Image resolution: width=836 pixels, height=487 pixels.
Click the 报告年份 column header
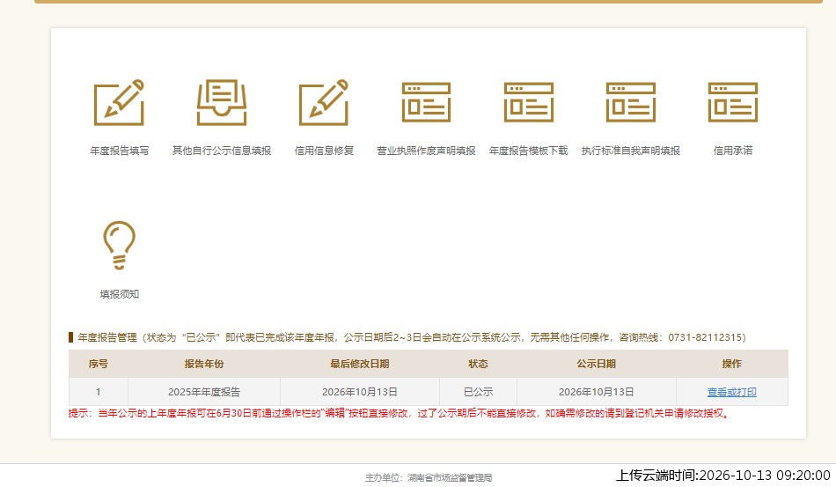[203, 364]
